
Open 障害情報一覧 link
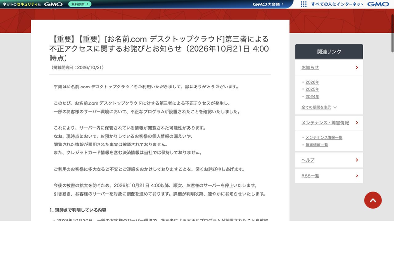(x=317, y=145)
